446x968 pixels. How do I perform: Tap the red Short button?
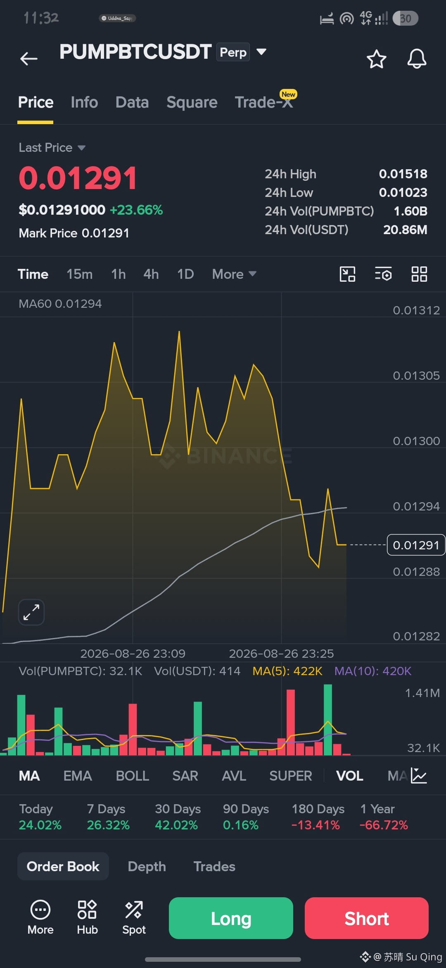point(367,918)
